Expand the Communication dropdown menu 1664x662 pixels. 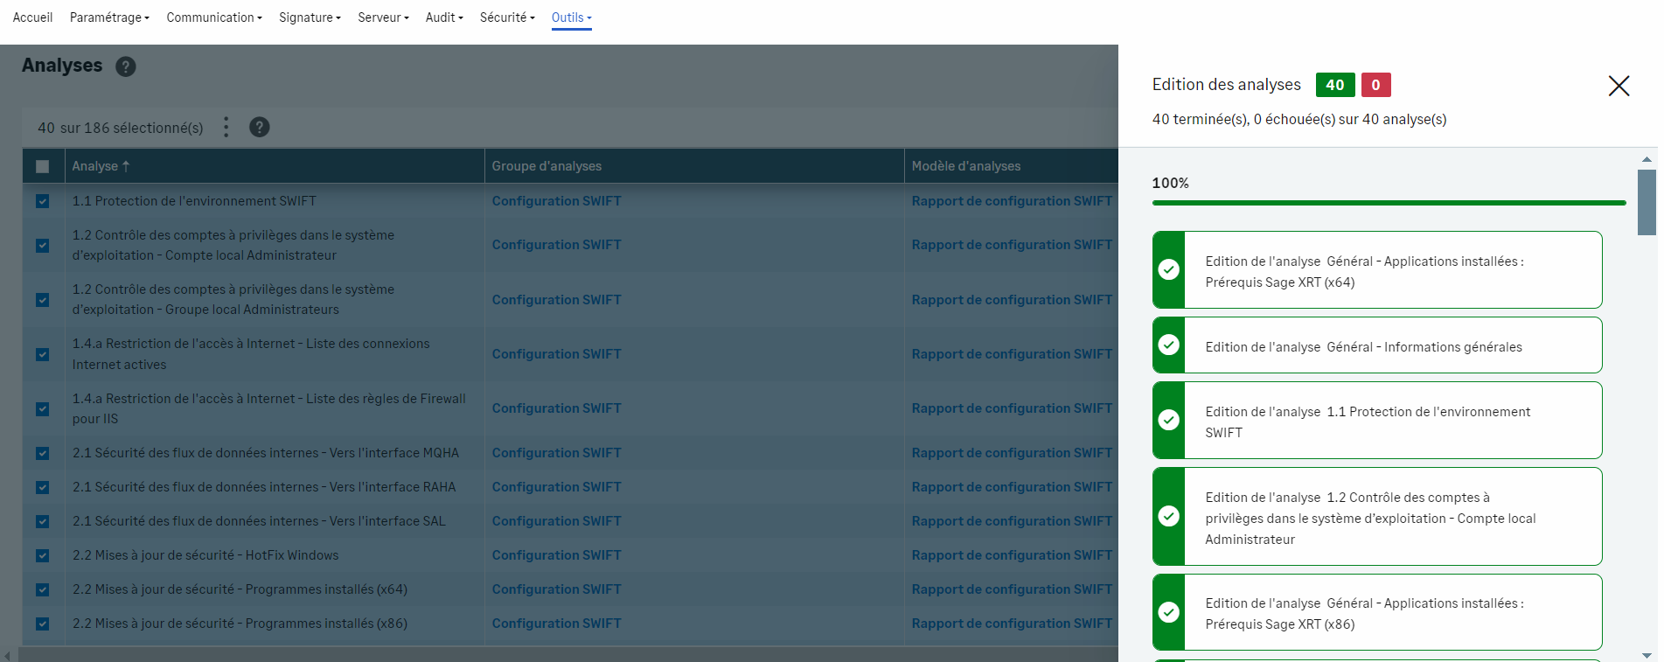click(x=213, y=17)
